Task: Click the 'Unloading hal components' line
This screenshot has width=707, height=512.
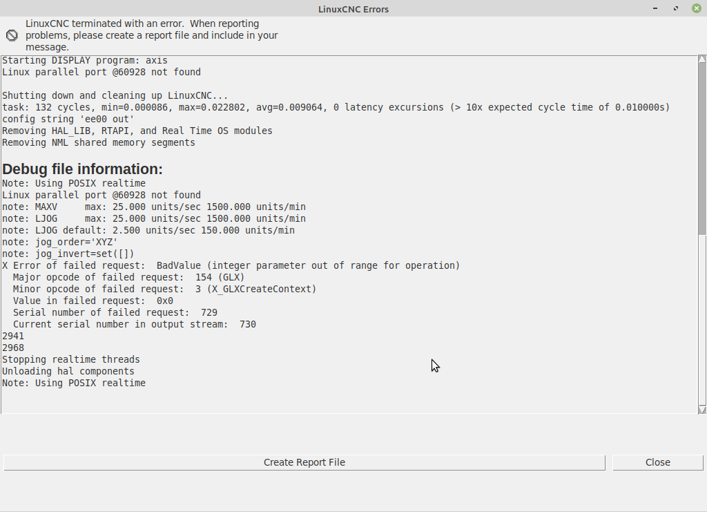Action: tap(68, 371)
